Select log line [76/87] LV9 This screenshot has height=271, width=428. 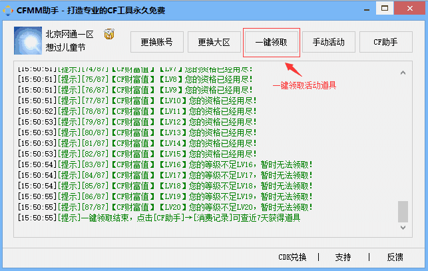point(135,90)
